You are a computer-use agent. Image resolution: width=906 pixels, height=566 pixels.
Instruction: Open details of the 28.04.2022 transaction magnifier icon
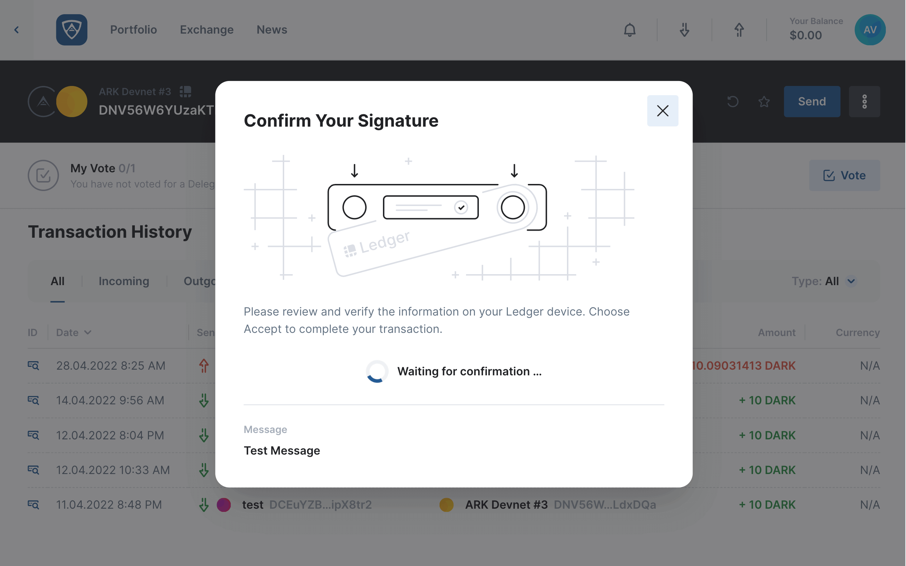(33, 366)
